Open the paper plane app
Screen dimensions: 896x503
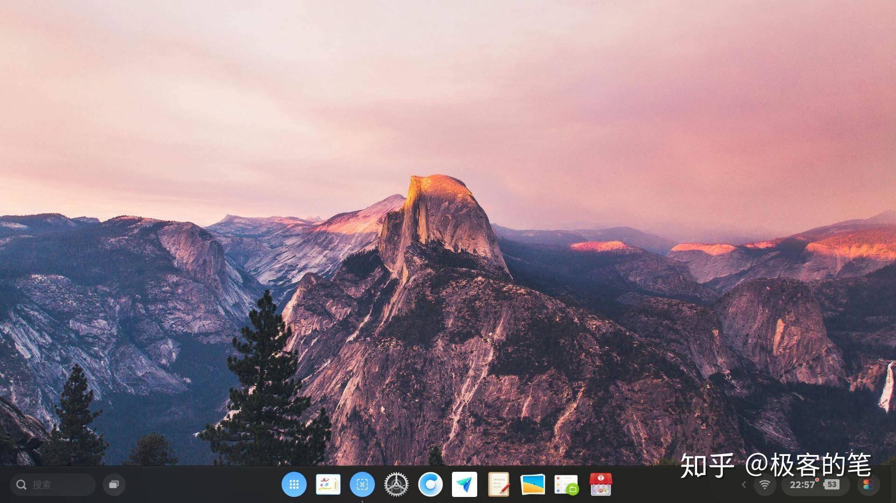[x=465, y=485]
